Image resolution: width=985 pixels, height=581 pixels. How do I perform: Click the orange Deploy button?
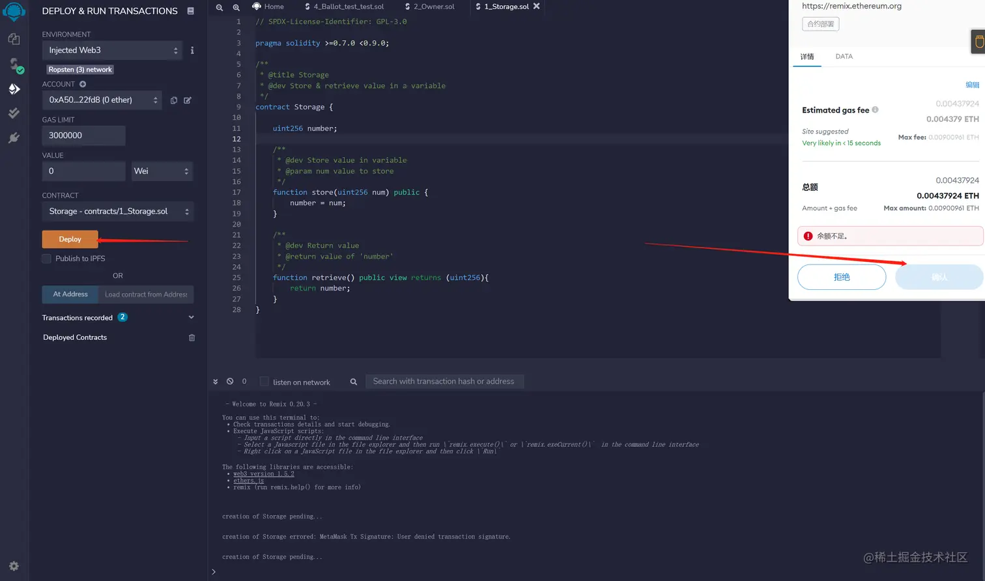point(70,239)
